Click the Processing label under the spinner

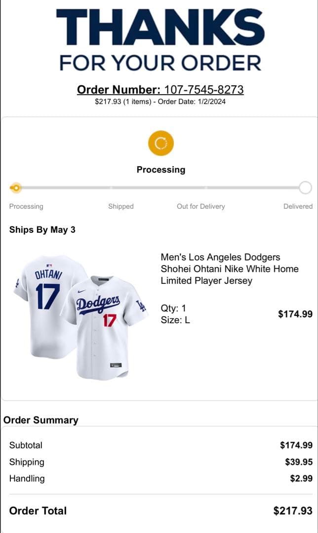tap(160, 169)
